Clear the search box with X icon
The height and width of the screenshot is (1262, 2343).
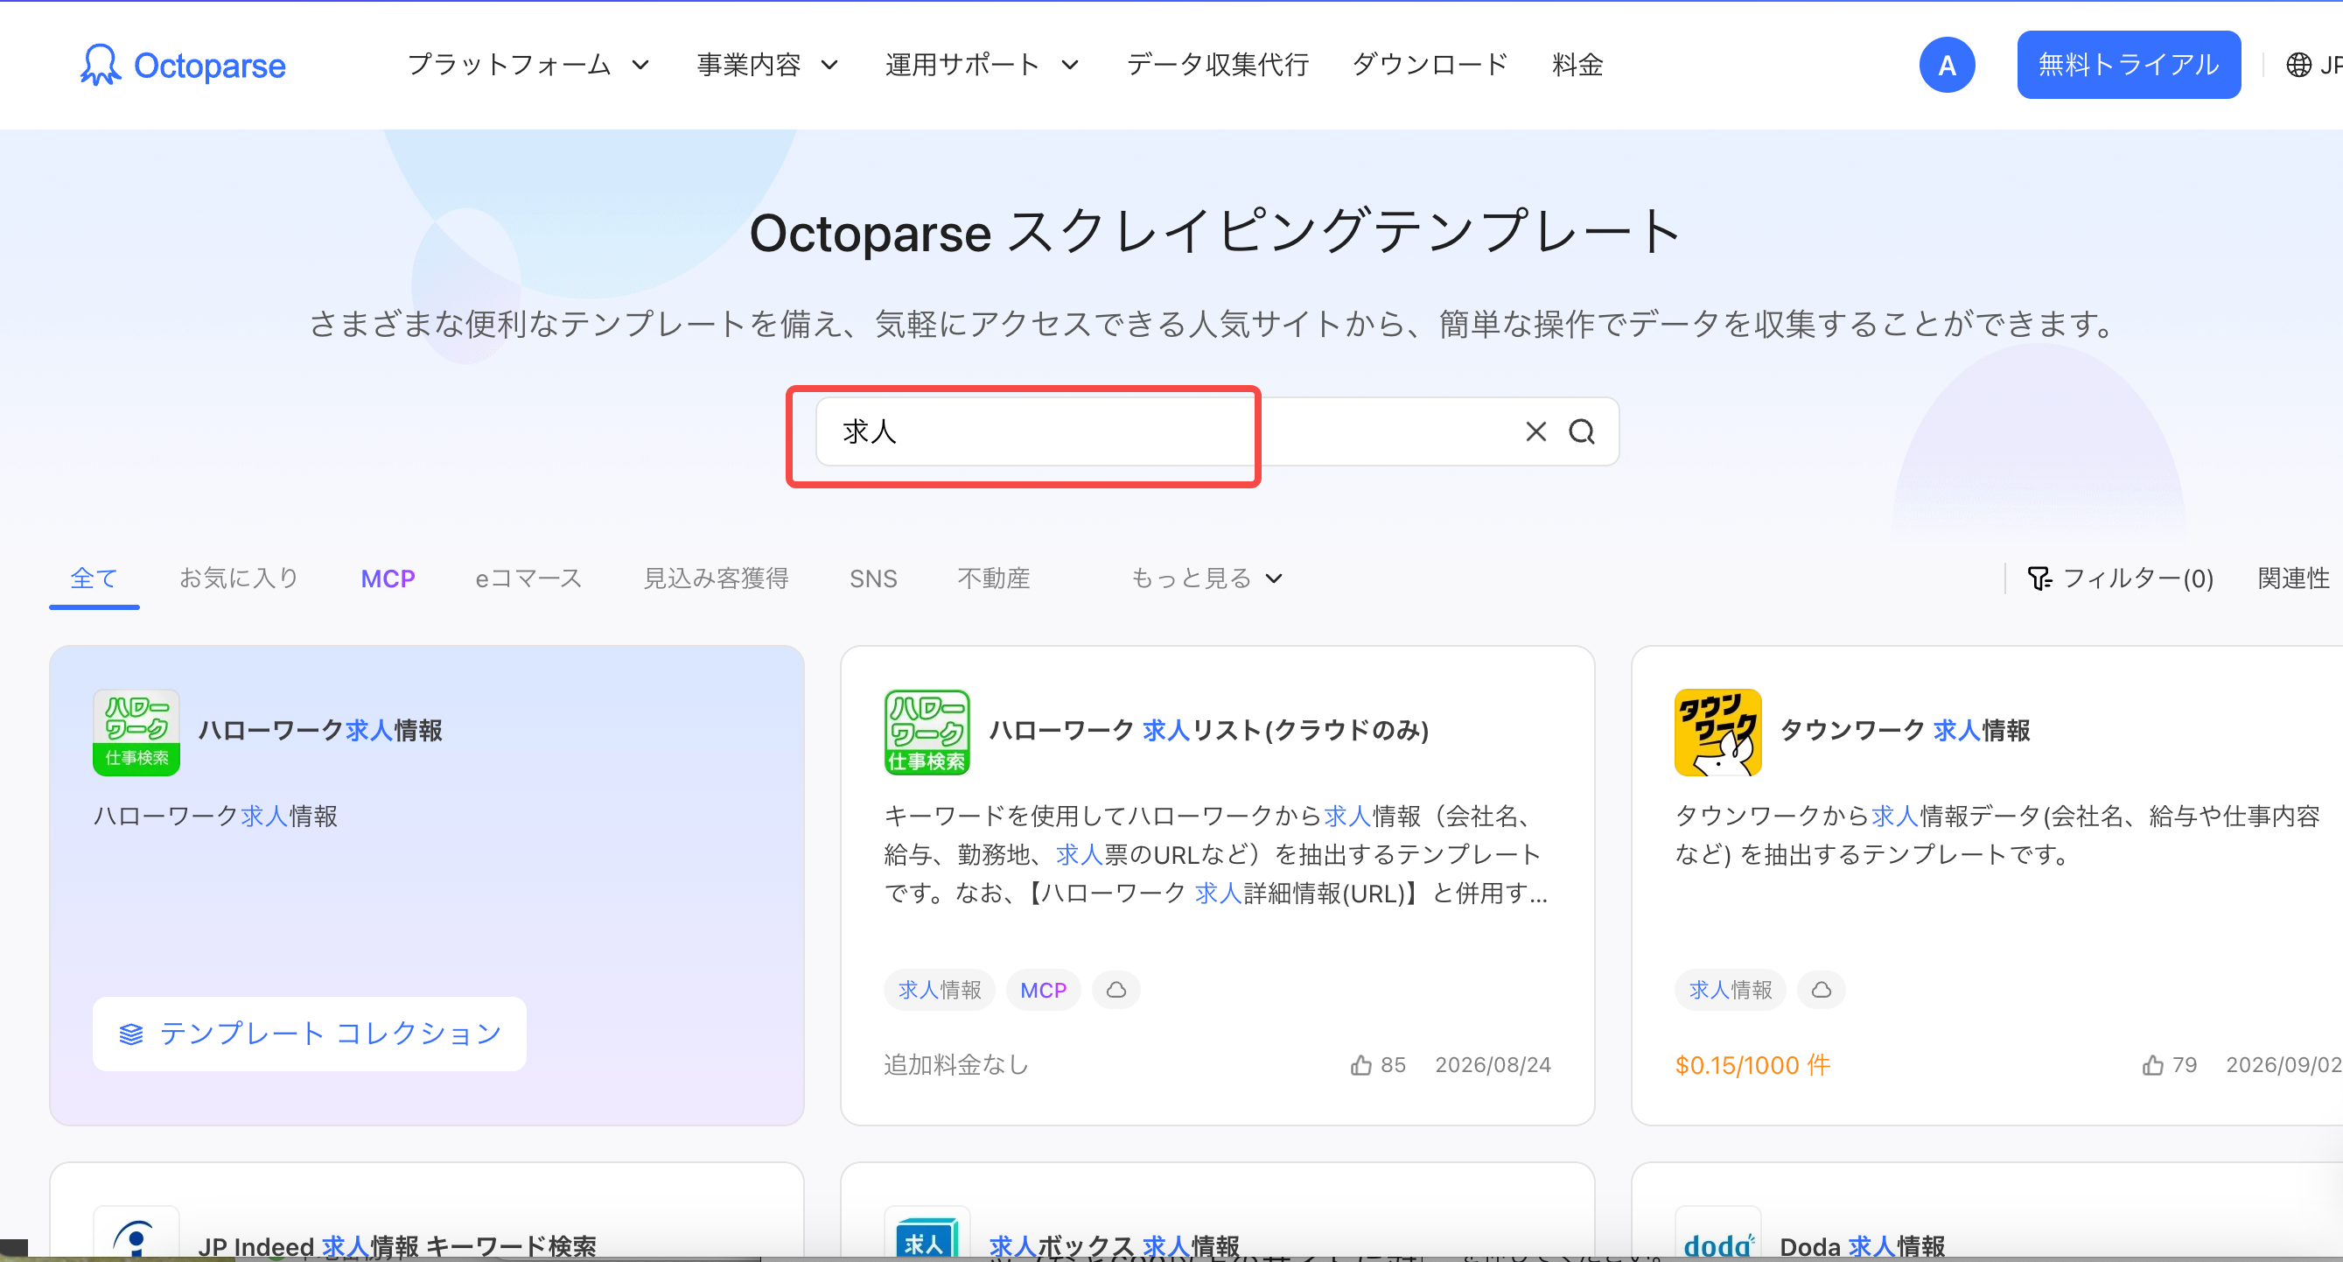point(1535,431)
